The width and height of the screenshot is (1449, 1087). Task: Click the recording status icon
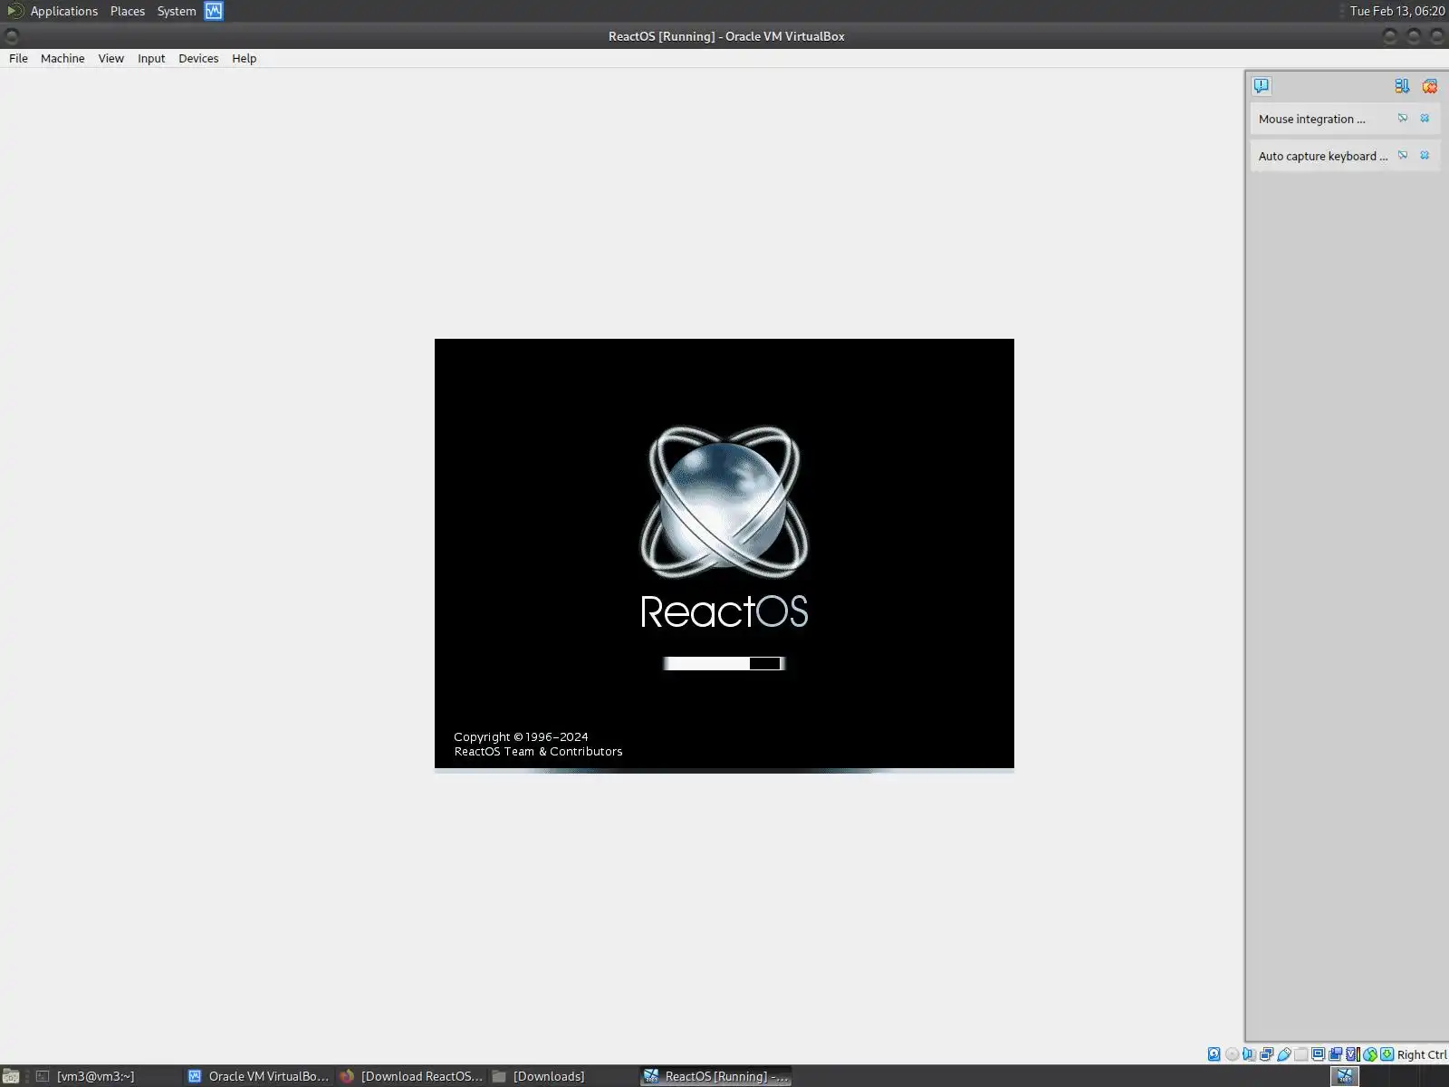(1335, 1053)
